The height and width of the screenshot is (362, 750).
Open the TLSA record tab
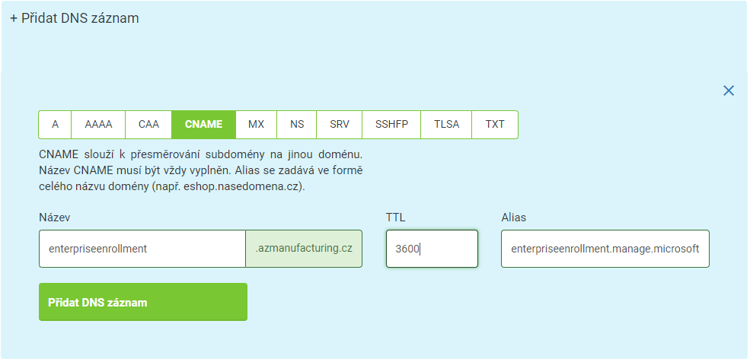pos(446,125)
